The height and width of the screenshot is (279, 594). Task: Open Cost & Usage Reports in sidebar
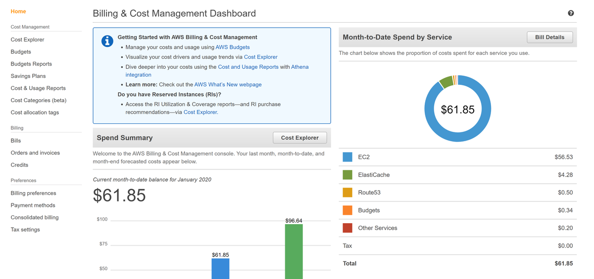[x=38, y=88]
